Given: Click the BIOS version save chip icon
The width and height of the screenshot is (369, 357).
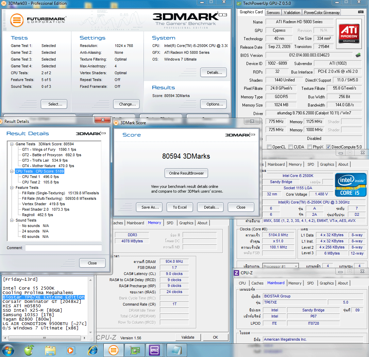Looking at the screenshot, I should point(358,55).
